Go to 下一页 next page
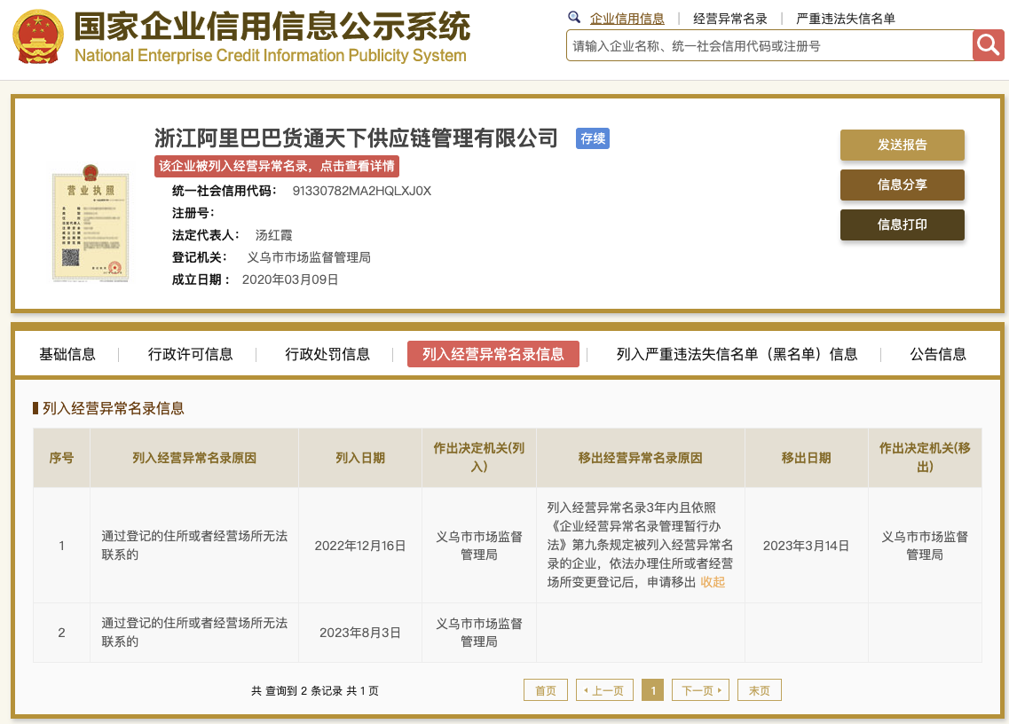 pos(701,690)
